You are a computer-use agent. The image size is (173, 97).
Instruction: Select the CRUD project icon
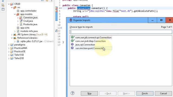(x=12, y=4)
